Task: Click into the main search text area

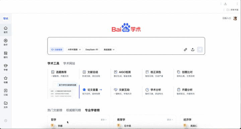Action: click(126, 42)
